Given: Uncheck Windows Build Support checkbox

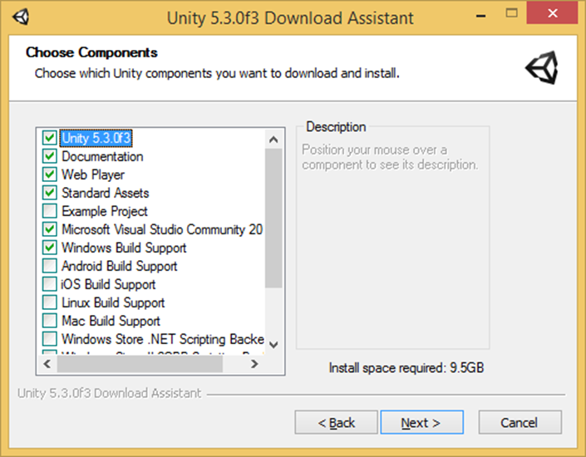Looking at the screenshot, I should pyautogui.click(x=49, y=248).
